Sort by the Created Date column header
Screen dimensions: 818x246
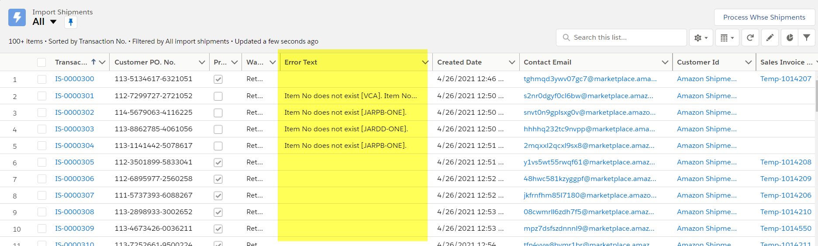click(x=459, y=62)
